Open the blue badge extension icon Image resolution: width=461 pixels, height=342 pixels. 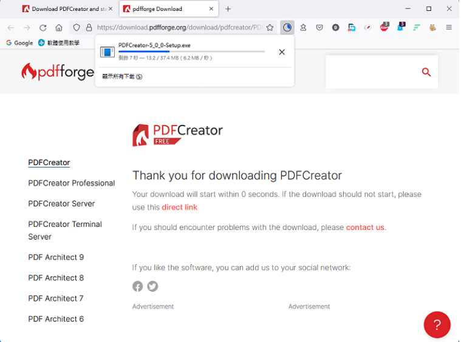[401, 27]
